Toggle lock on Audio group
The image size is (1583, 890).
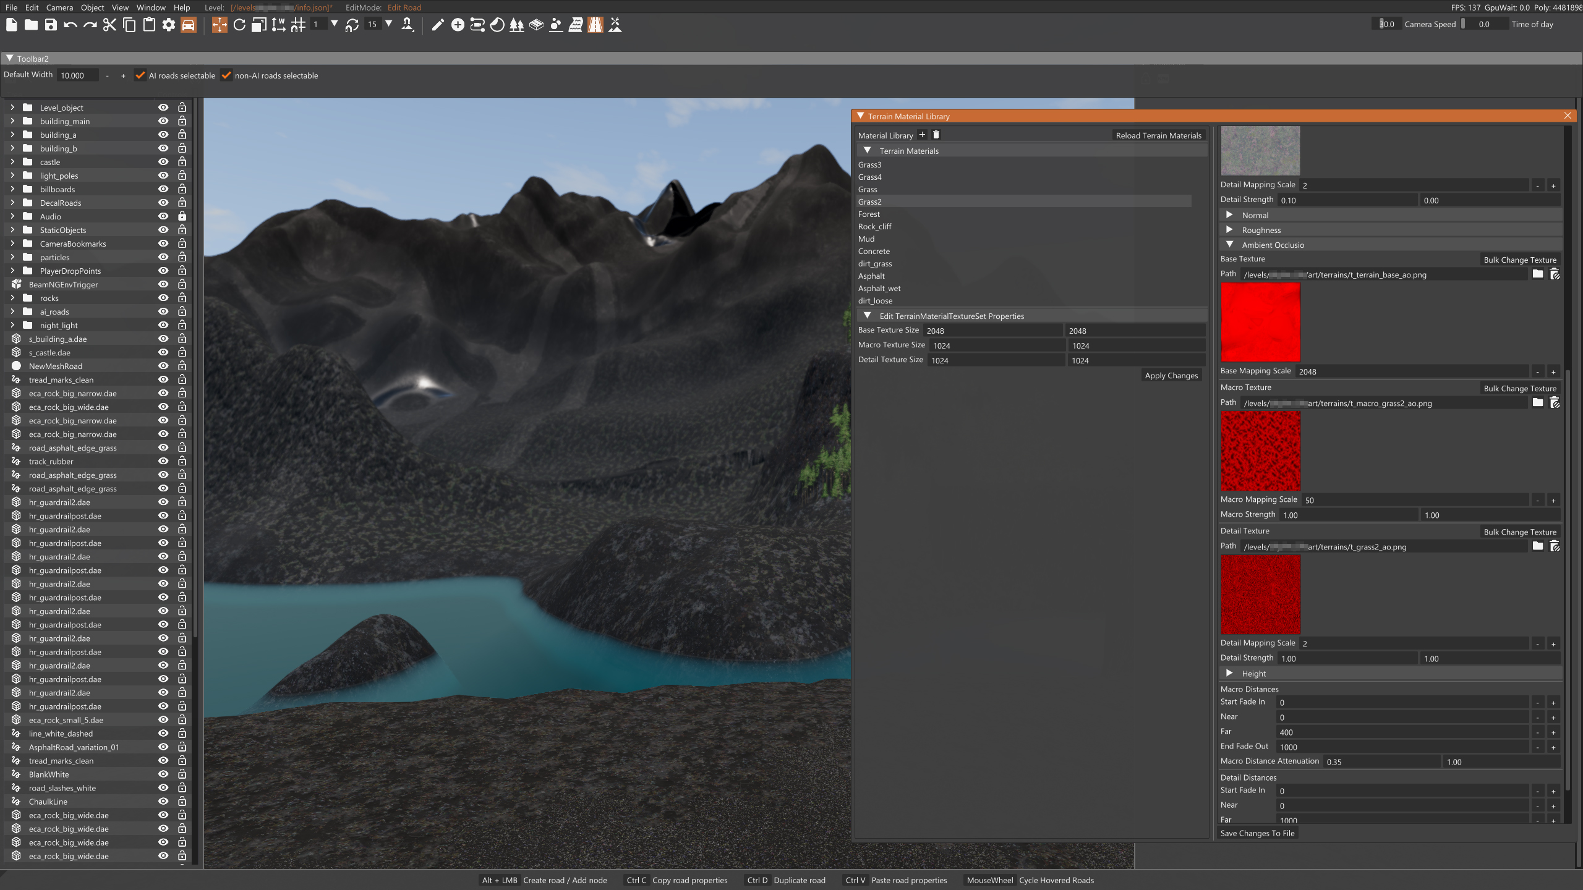pos(182,216)
